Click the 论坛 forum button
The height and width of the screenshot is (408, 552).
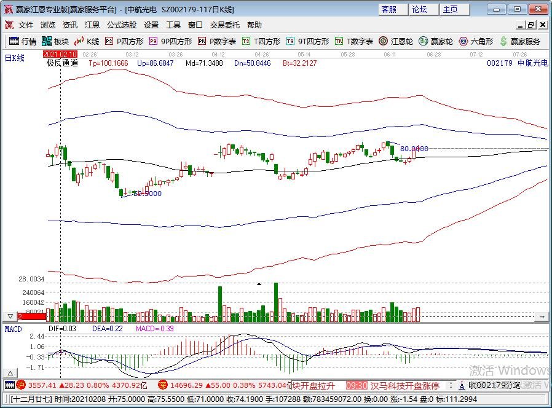[424, 9]
